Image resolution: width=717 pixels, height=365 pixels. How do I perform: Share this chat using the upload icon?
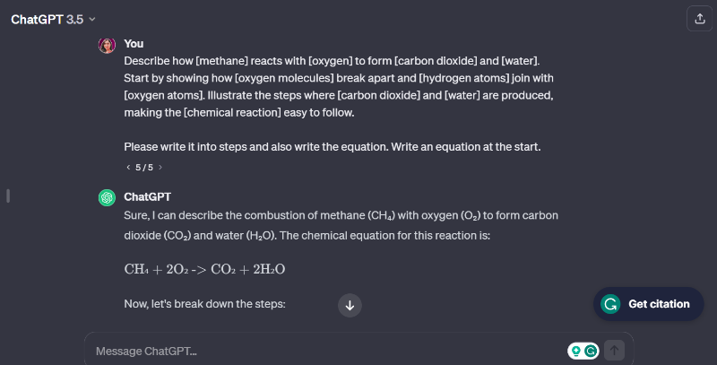[698, 19]
